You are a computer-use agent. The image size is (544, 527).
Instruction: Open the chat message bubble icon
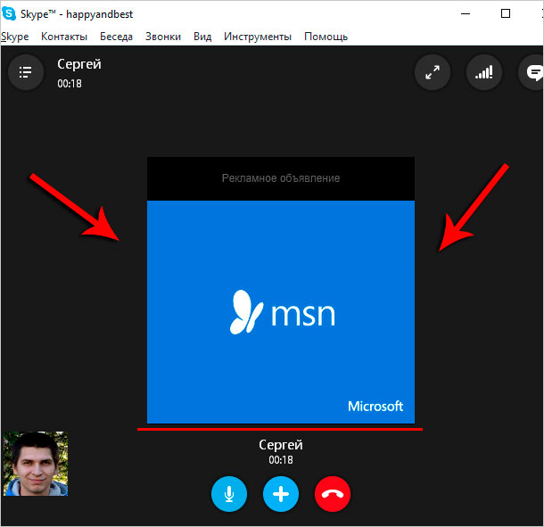532,72
